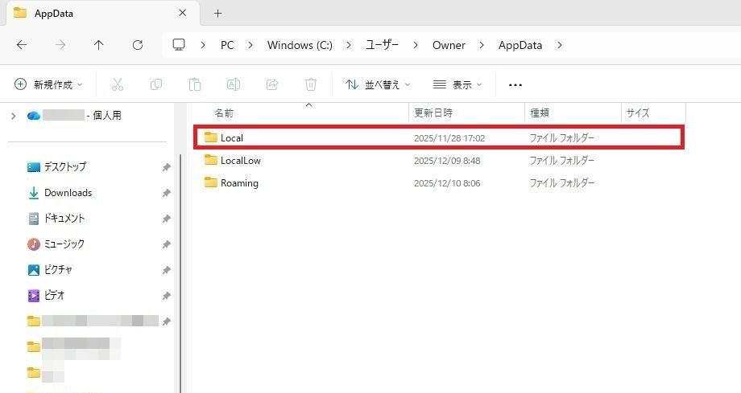This screenshot has width=741, height=393.
Task: Select Windows (C:) in address bar
Action: pyautogui.click(x=300, y=45)
